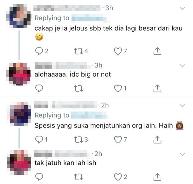Share the 'tak jatuh kan lah ish' tweet
The width and height of the screenshot is (193, 184).
[x=157, y=177]
